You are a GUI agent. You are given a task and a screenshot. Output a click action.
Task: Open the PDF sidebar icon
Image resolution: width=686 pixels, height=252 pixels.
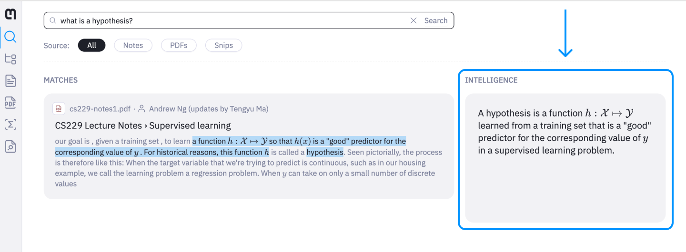(10, 103)
